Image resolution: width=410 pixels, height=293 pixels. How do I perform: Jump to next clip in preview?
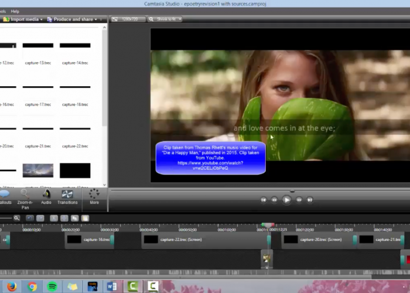point(310,200)
